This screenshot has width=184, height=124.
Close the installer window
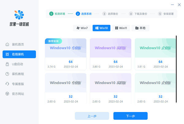tap(179, 5)
